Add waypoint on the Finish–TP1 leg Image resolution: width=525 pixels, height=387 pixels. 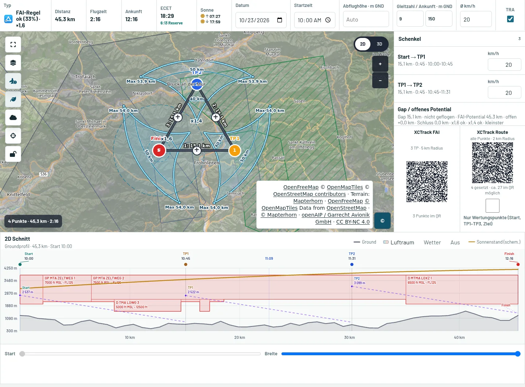coord(197,150)
